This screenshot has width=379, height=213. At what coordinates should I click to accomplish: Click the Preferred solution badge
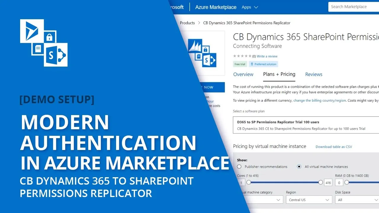coord(263,64)
